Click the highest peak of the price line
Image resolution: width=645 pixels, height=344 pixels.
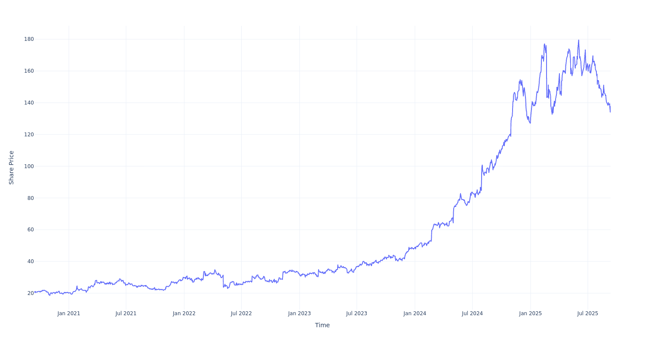(578, 40)
